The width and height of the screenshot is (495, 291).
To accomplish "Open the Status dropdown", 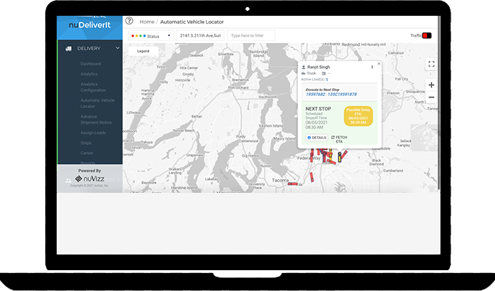I will coord(151,35).
